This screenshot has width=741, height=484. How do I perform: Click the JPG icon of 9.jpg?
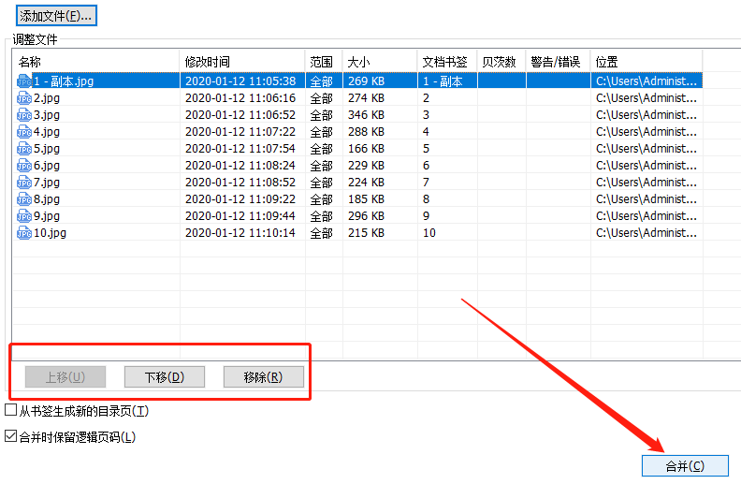(x=24, y=216)
